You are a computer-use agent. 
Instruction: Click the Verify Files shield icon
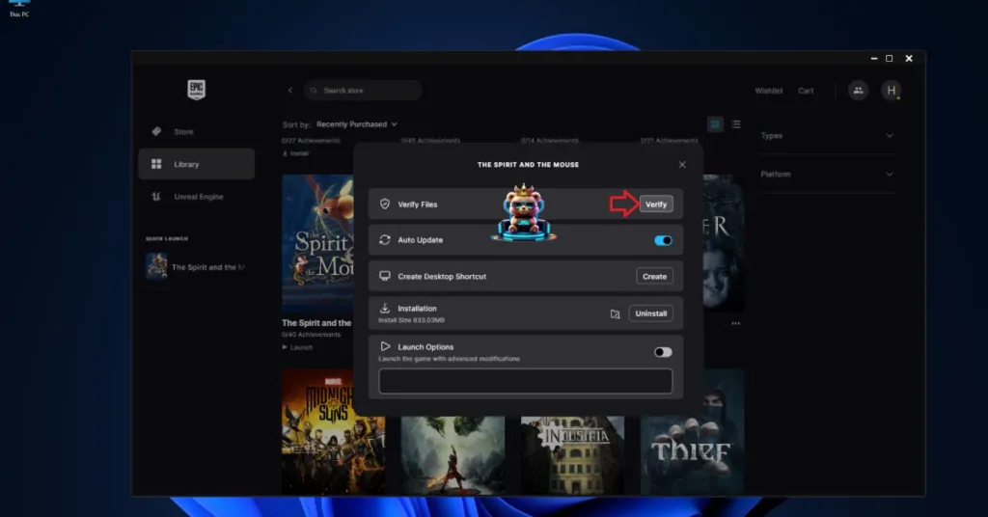(x=384, y=204)
